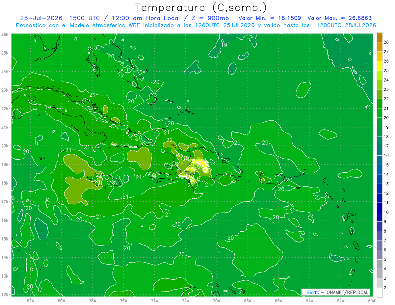
Task: Click initialization time "1200UTC_25JUL2026"
Action: tap(225, 25)
